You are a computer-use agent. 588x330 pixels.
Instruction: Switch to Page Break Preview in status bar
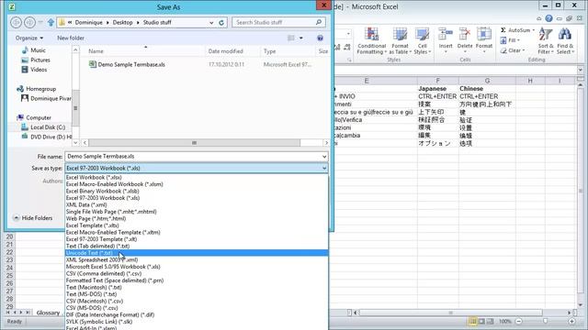coord(490,322)
